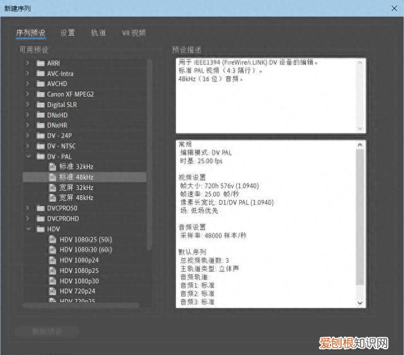
Task: Click scroll-up arrow in description box
Action: 360,63
